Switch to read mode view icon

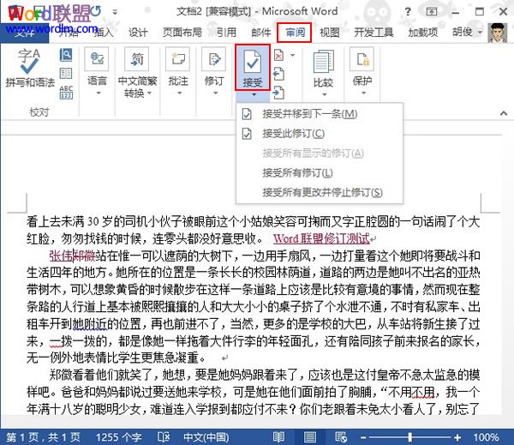[278, 436]
